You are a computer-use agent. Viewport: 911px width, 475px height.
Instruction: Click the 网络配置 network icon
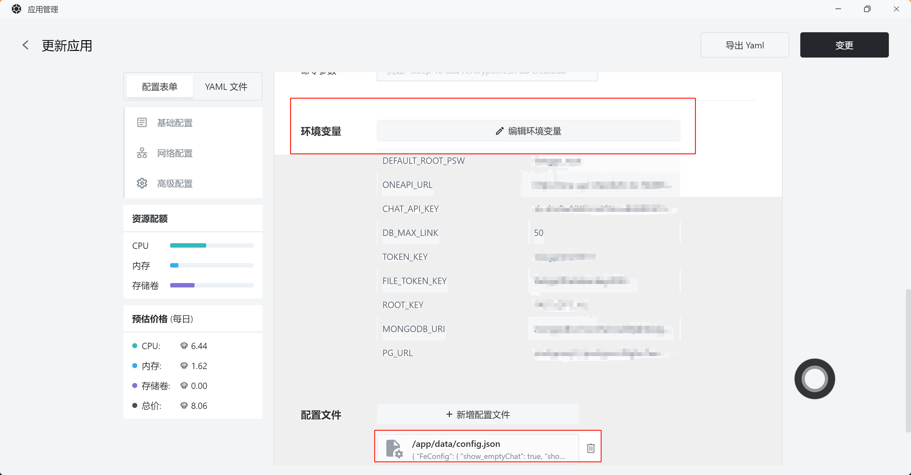[x=142, y=153]
